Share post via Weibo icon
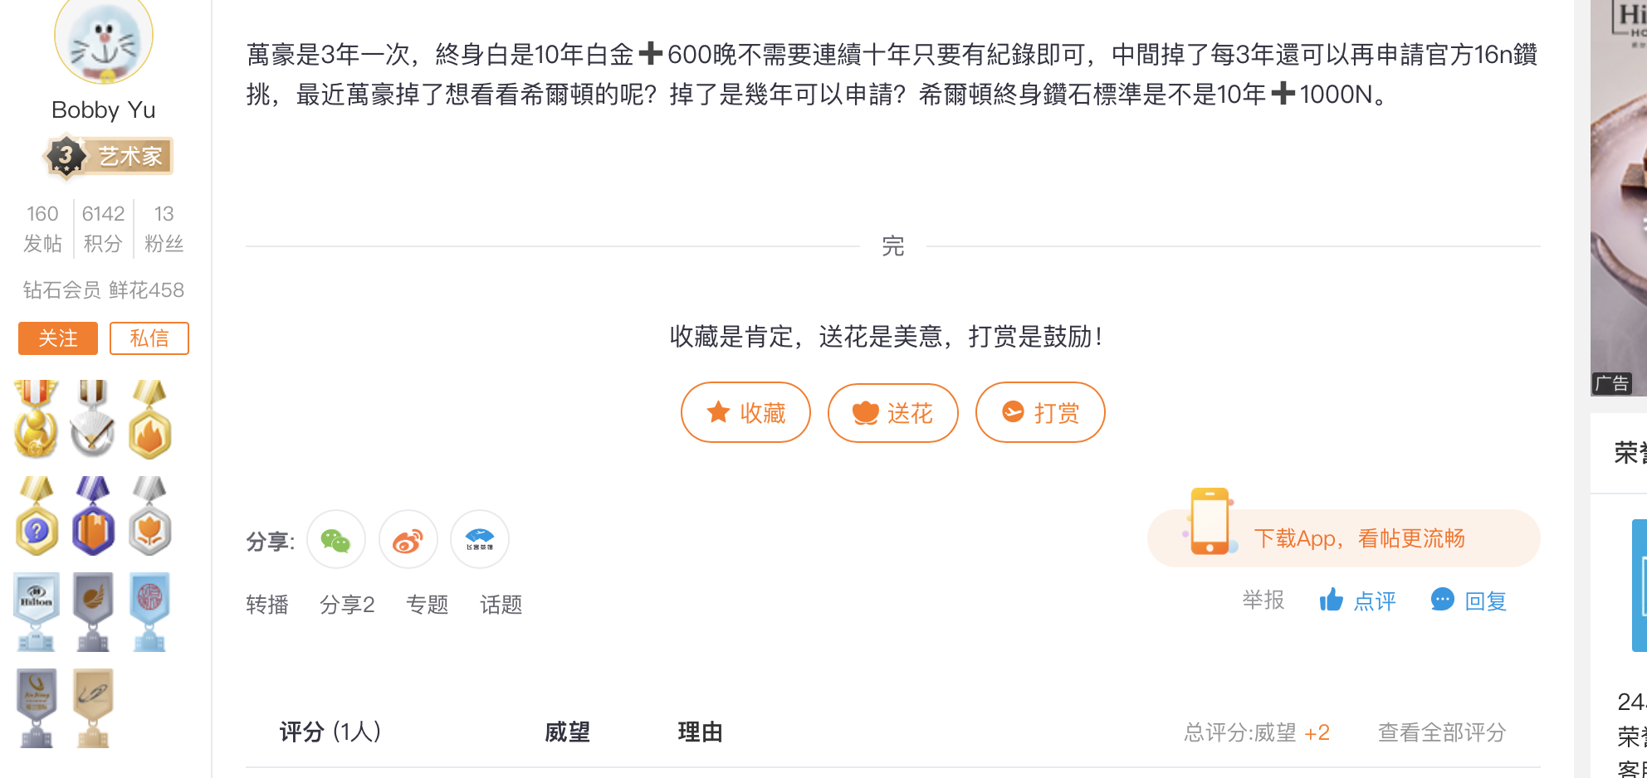 point(408,540)
